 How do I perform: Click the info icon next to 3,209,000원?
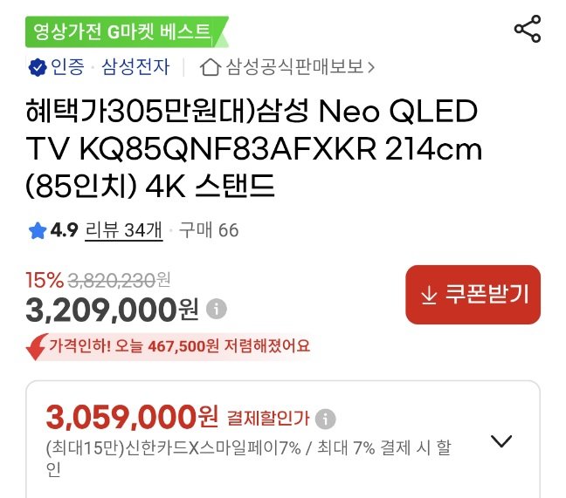coord(217,309)
